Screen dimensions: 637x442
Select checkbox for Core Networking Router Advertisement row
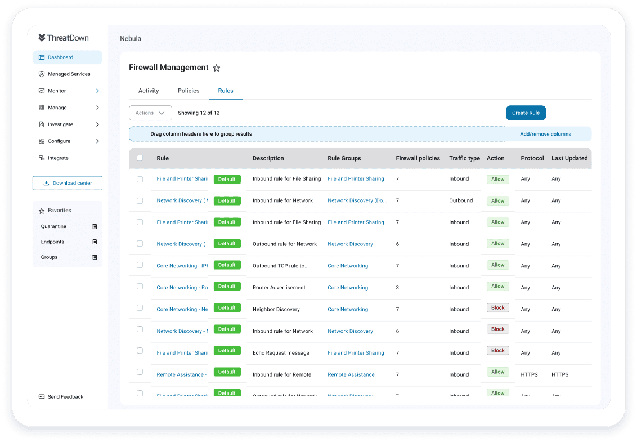140,287
